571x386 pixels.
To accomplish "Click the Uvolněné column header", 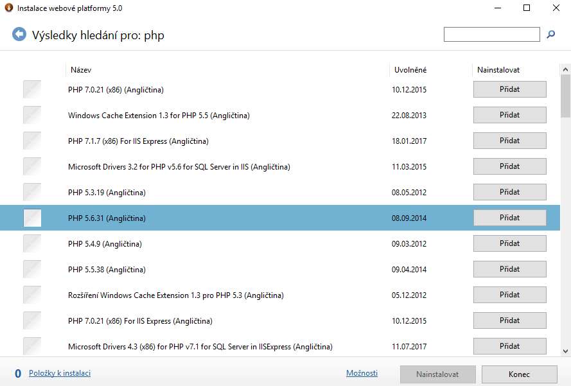I will 410,70.
